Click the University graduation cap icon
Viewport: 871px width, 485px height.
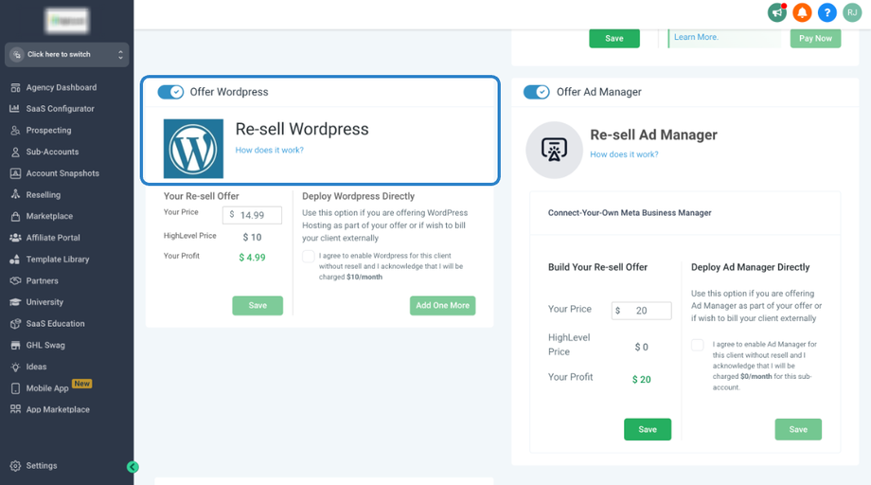click(x=15, y=302)
